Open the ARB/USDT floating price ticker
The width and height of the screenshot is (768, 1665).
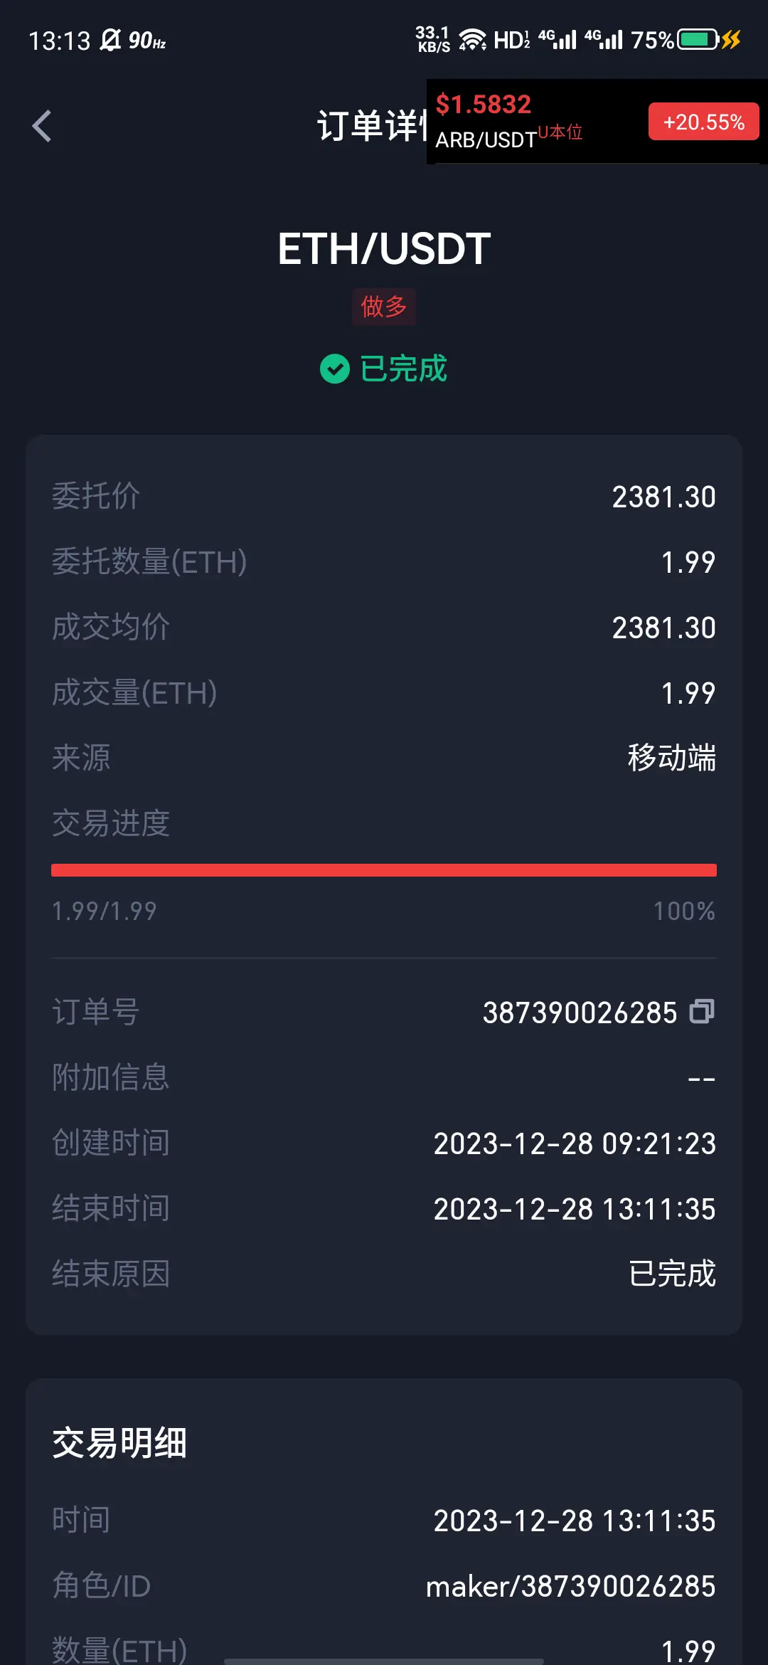click(597, 122)
